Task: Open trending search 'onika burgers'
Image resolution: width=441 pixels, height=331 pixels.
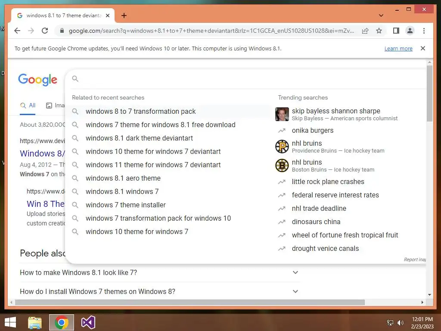Action: (313, 130)
